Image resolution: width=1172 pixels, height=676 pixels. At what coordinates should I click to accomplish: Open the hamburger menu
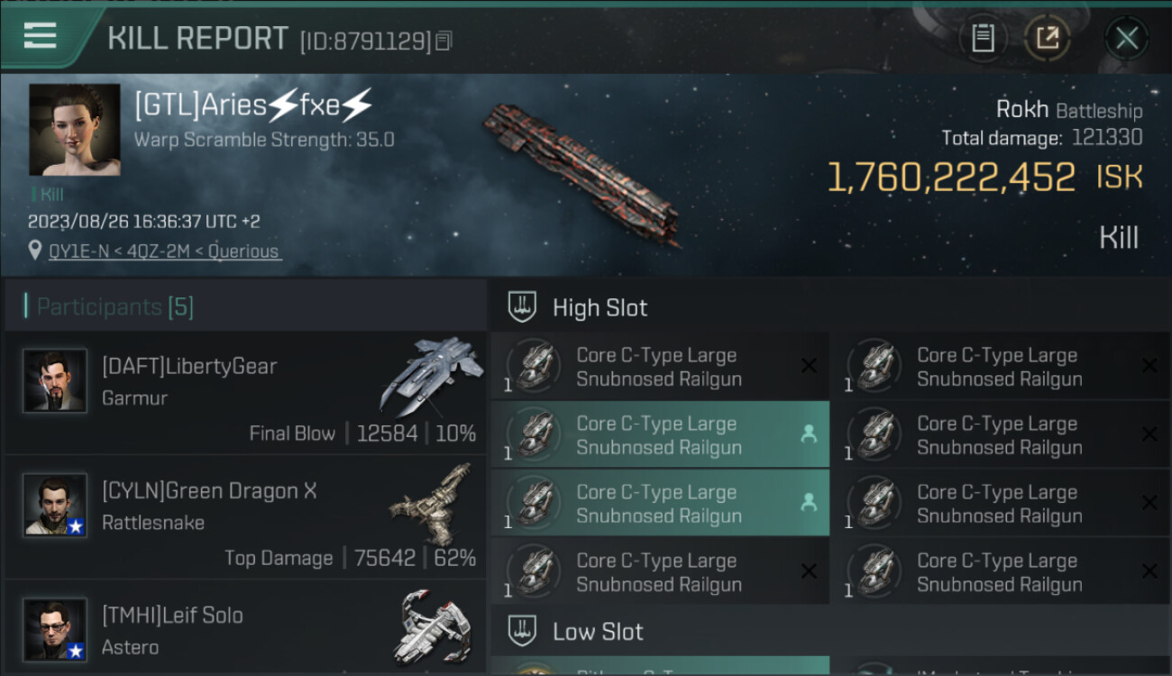pos(41,36)
